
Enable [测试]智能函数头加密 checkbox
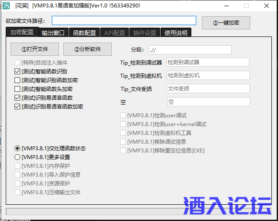click(x=17, y=89)
